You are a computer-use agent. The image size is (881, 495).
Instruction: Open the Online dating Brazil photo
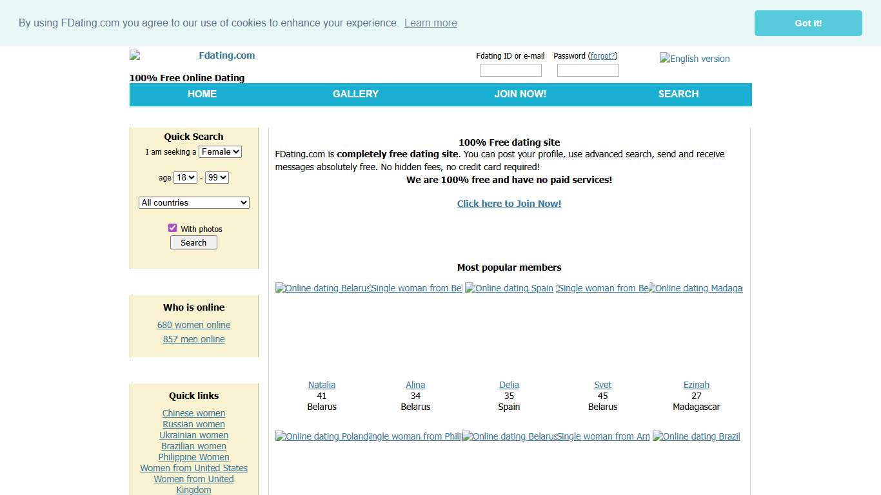coord(696,436)
